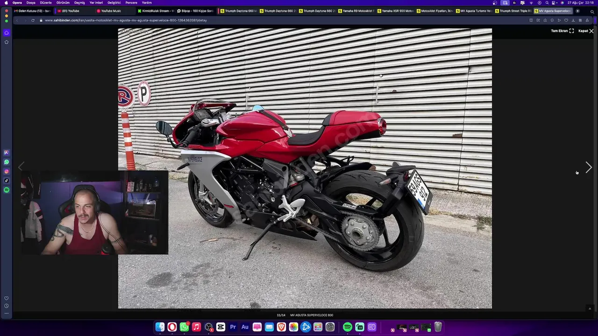
Task: Open WhatsApp from the Dock
Action: tap(184, 327)
